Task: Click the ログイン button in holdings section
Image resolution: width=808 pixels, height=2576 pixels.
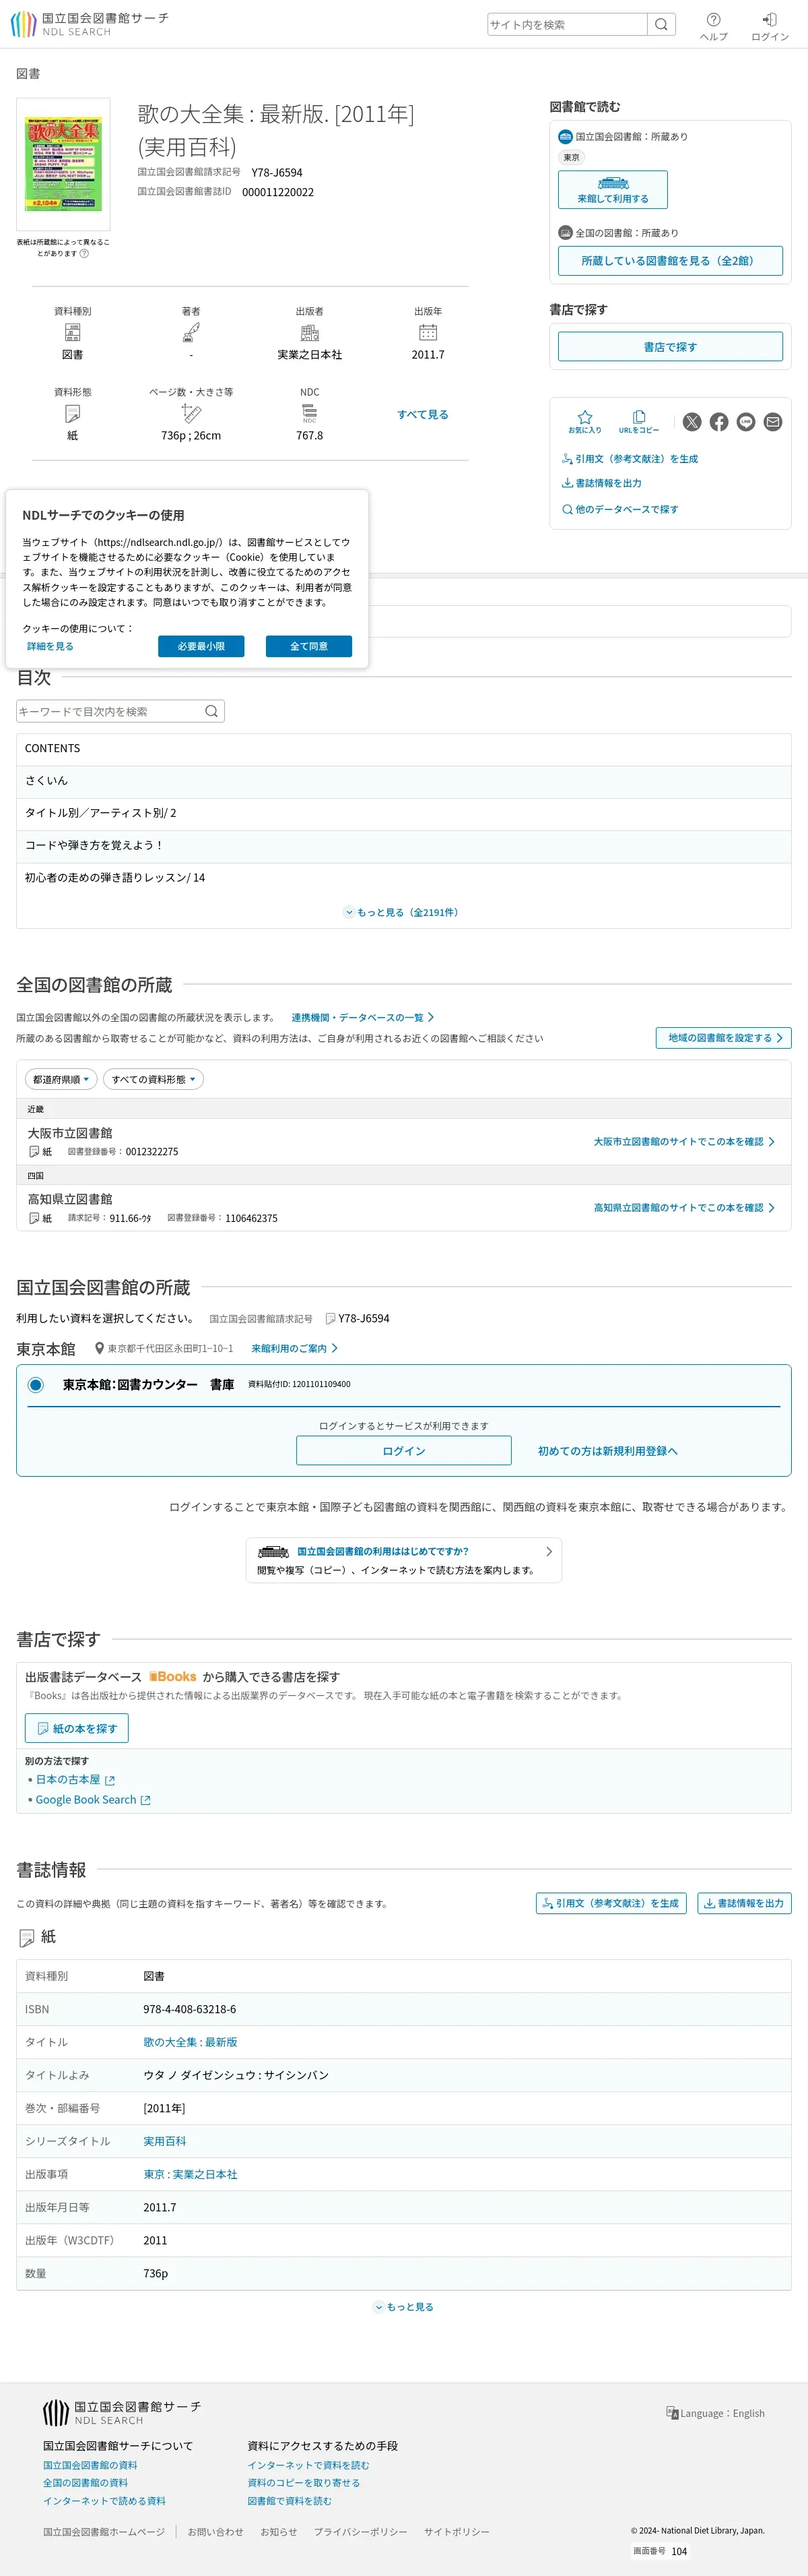Action: (x=403, y=1451)
